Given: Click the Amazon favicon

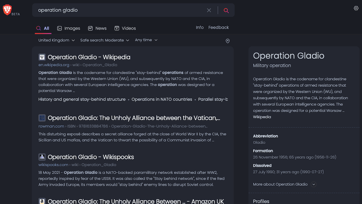Looking at the screenshot, I should pos(42,201).
